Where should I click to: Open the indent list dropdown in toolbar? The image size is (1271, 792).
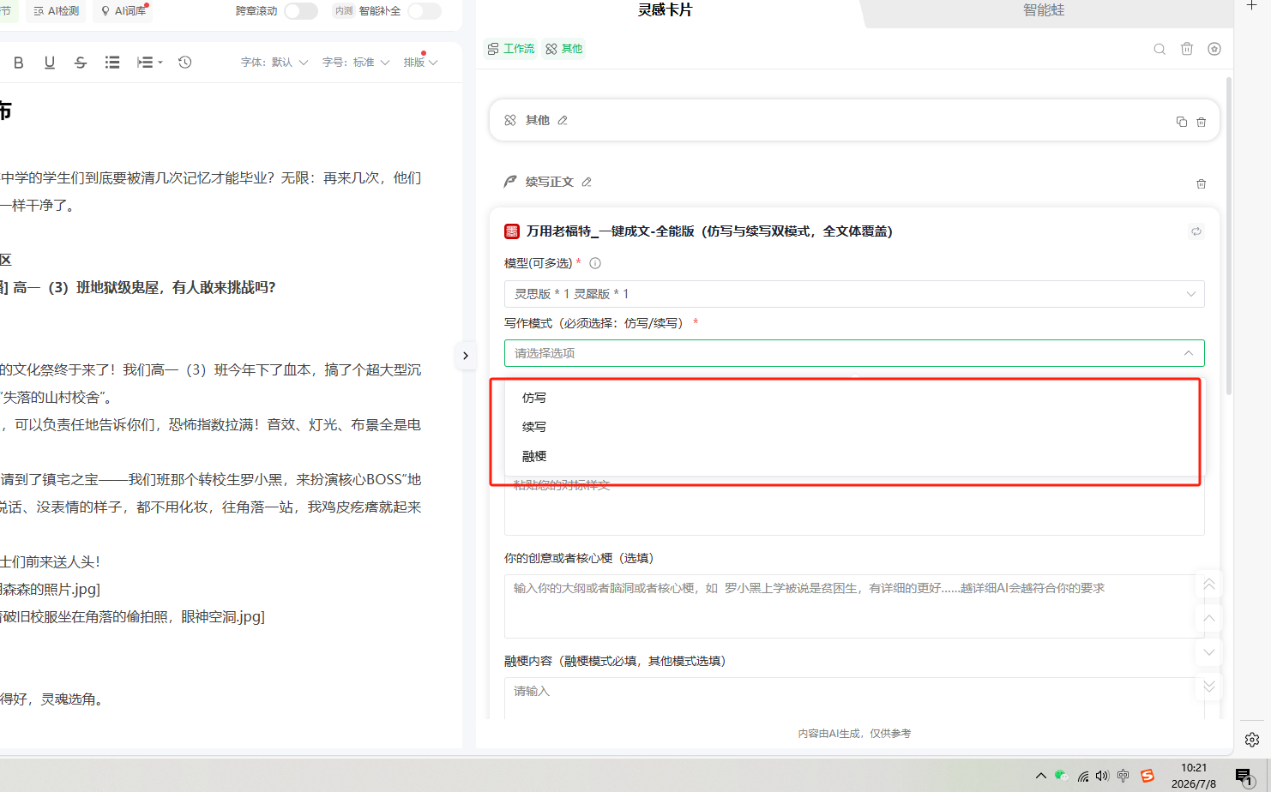149,63
